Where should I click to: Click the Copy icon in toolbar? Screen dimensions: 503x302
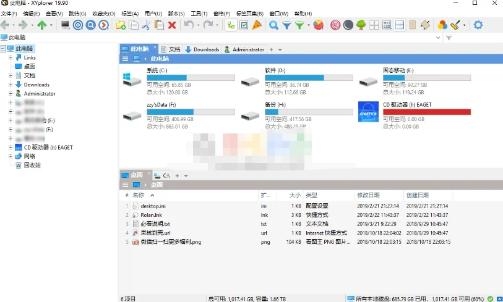point(134,25)
